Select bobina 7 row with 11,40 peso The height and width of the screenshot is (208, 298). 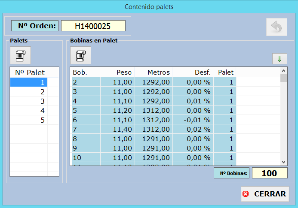[153, 130]
